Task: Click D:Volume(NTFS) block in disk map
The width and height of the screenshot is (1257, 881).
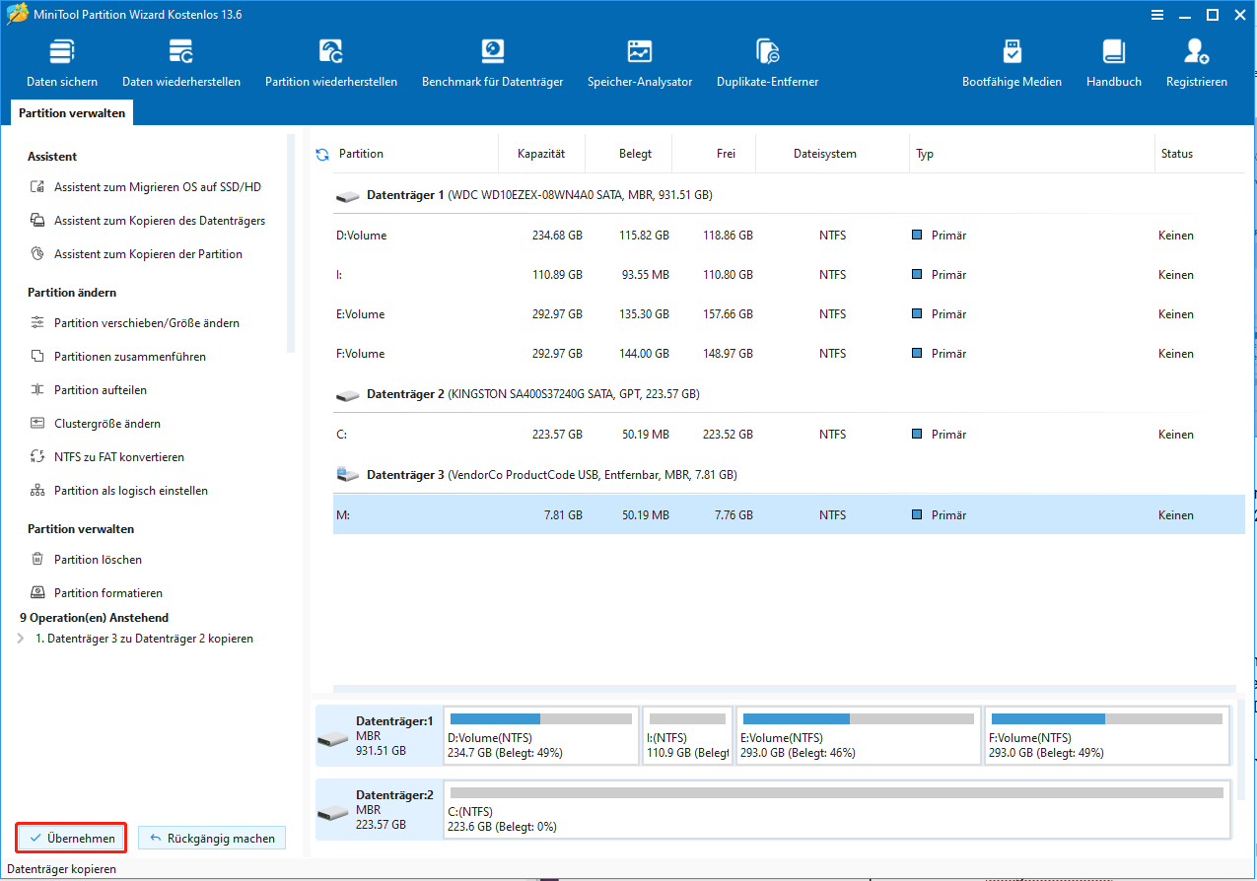Action: (541, 735)
